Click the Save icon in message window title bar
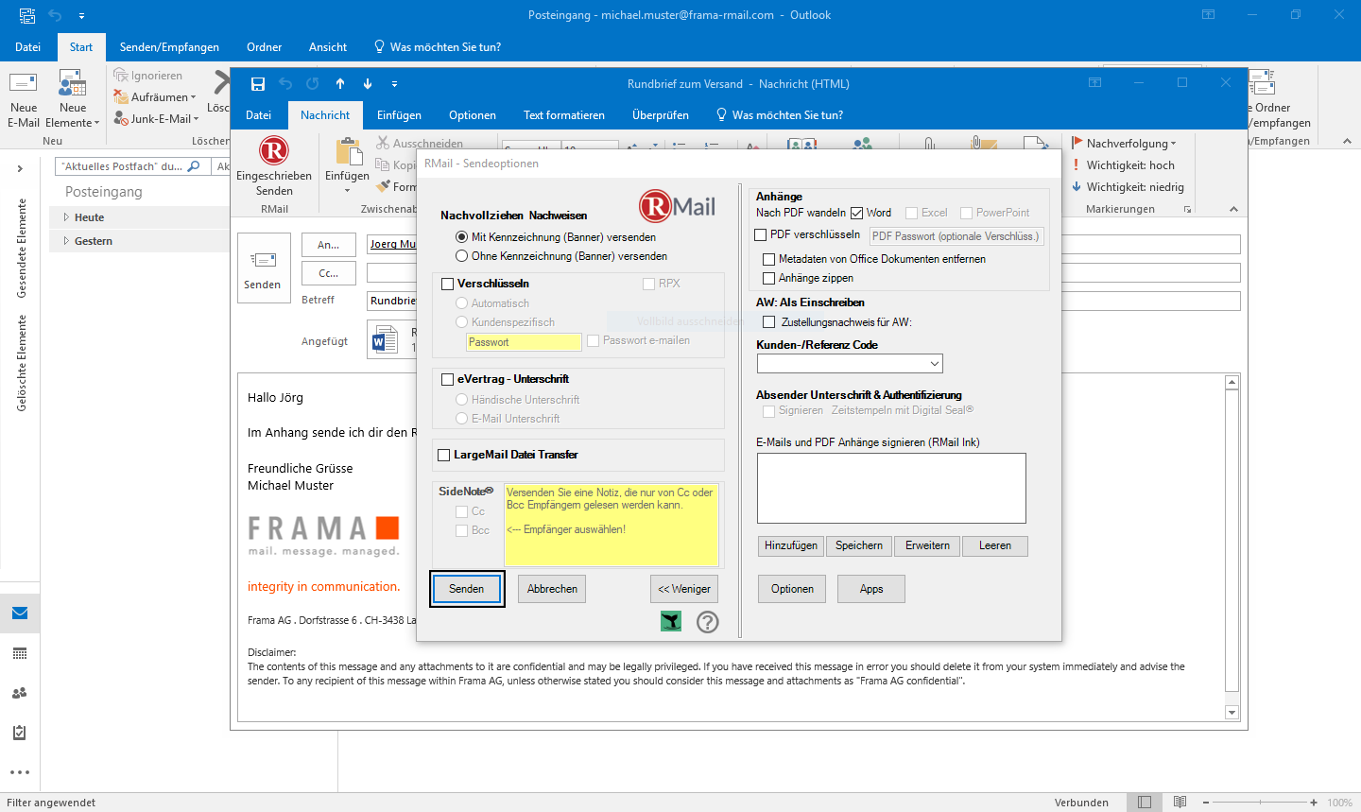The height and width of the screenshot is (812, 1361). [x=257, y=84]
